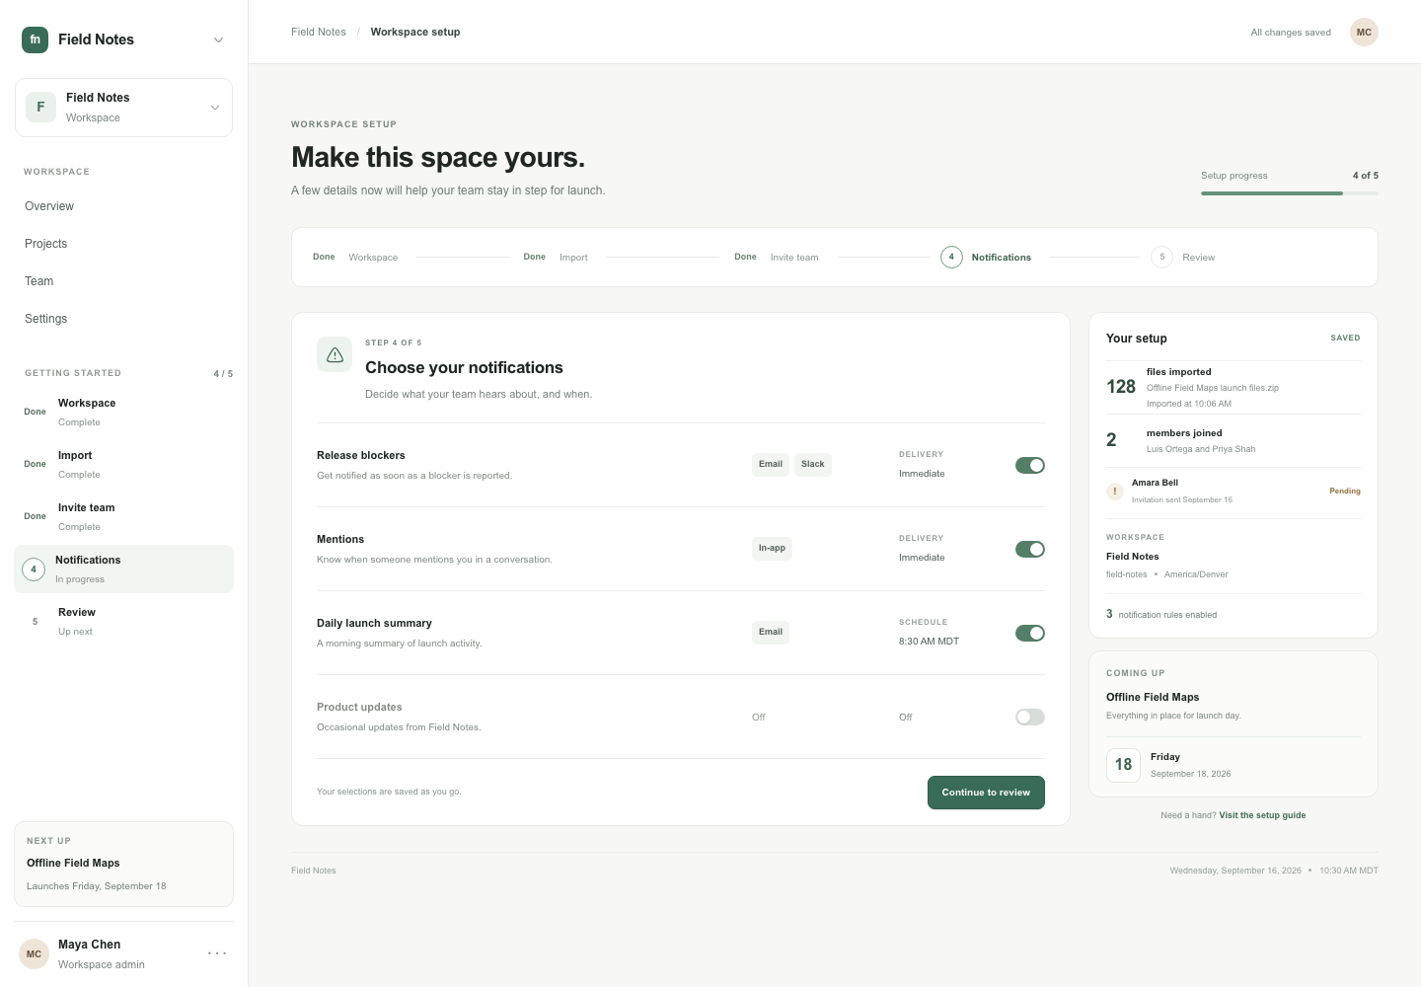Click the Email tag for Daily launch summary
Image resolution: width=1421 pixels, height=987 pixels.
(771, 633)
